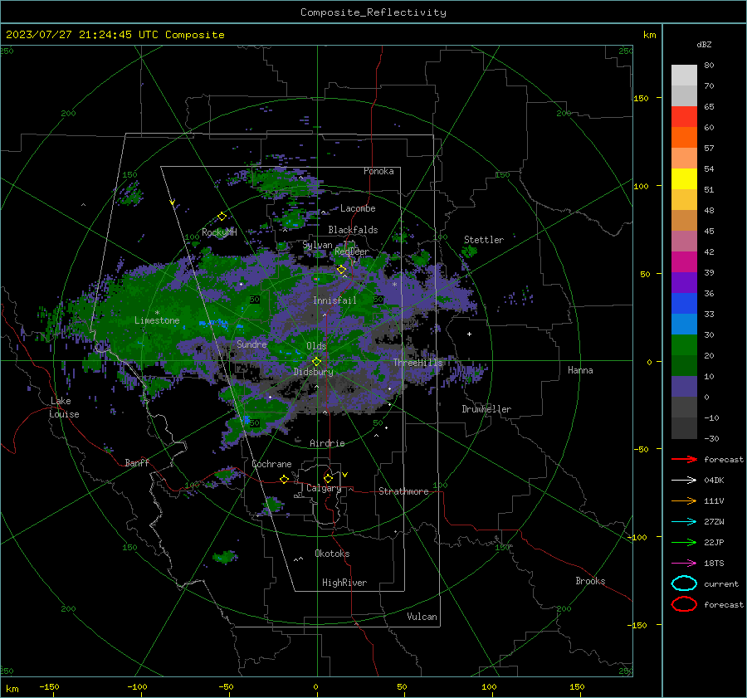The image size is (747, 698).
Task: Click the white 04DK arrow legend icon
Action: click(x=684, y=480)
